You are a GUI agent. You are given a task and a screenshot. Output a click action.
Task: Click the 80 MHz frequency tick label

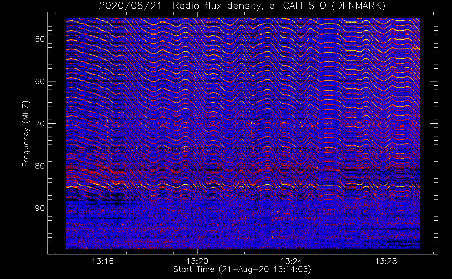[40, 166]
